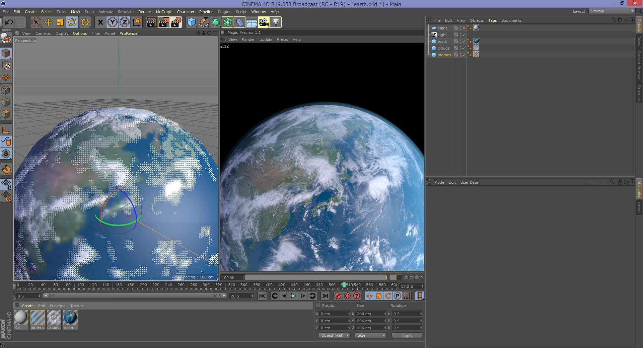Click the small slider beside the GI checkbox
Image resolution: width=643 pixels, height=348 pixels.
point(396,277)
